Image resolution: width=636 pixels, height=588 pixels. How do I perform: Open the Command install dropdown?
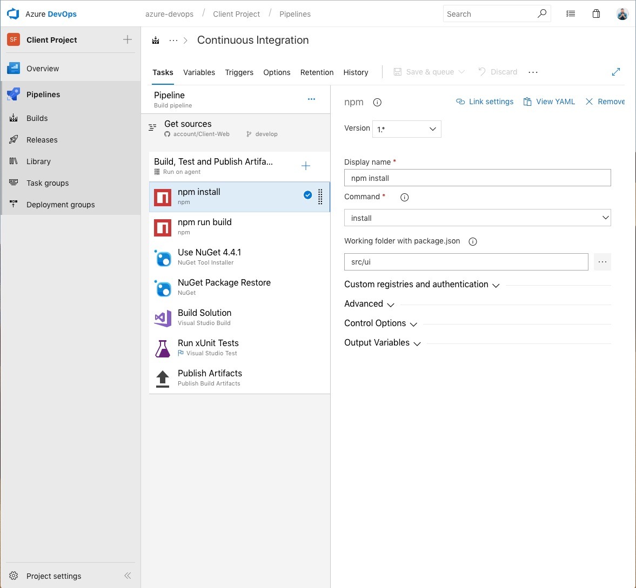(478, 218)
